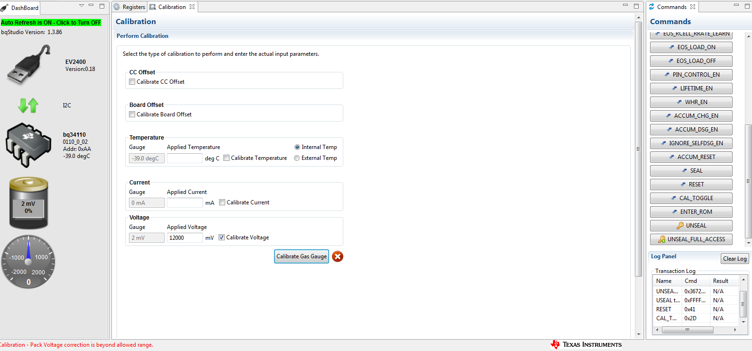Open the DashBoard view menu arrow
The image size is (752, 351).
tap(81, 6)
